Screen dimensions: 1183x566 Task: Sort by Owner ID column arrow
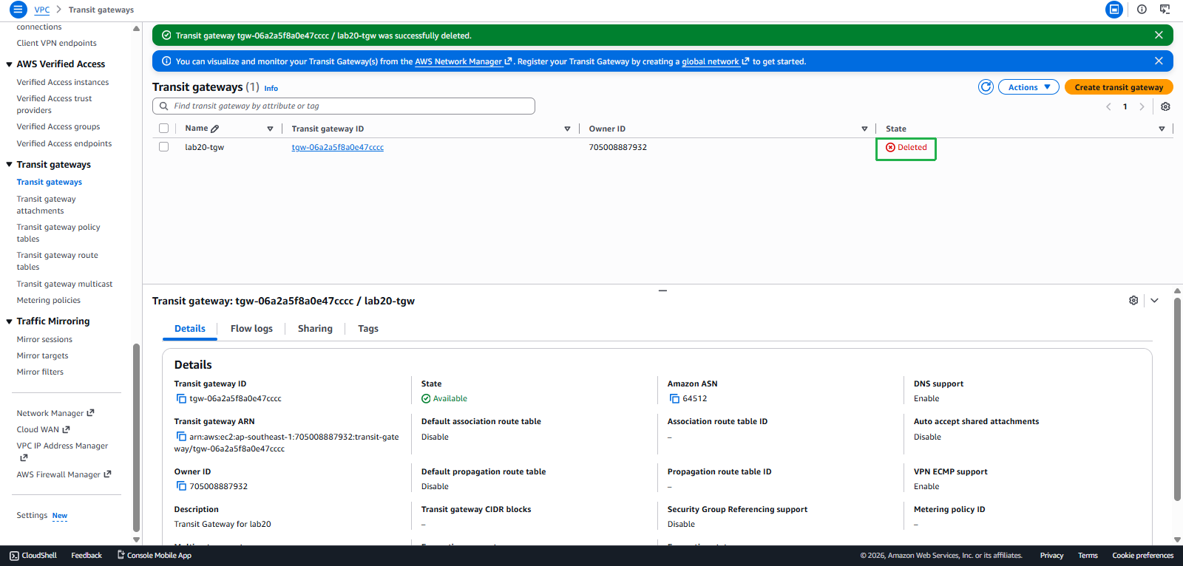coord(864,129)
